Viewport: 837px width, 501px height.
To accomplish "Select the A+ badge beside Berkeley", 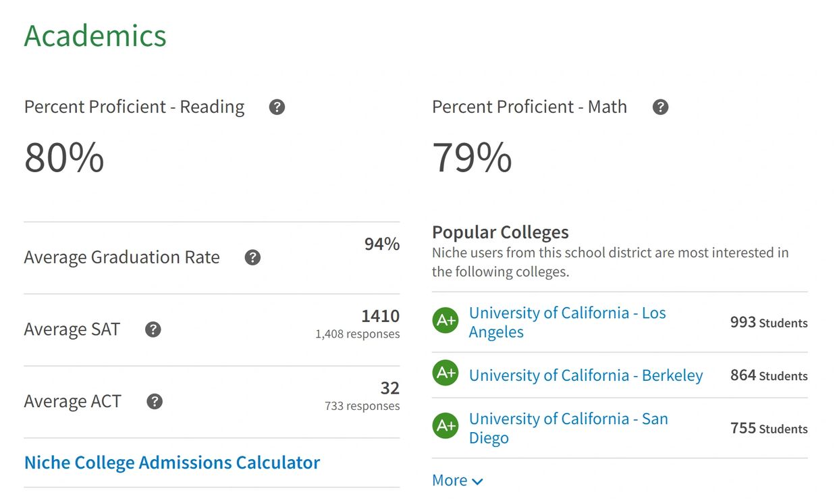I will coord(446,373).
